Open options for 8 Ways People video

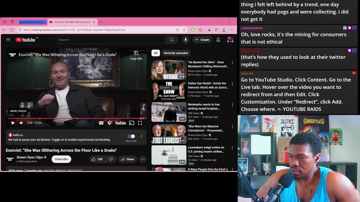click(232, 169)
